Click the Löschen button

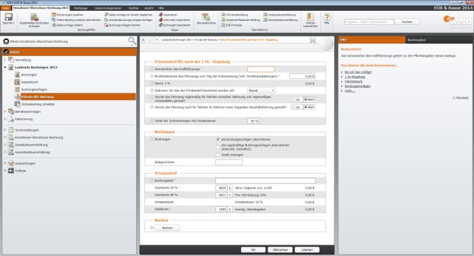(307, 250)
